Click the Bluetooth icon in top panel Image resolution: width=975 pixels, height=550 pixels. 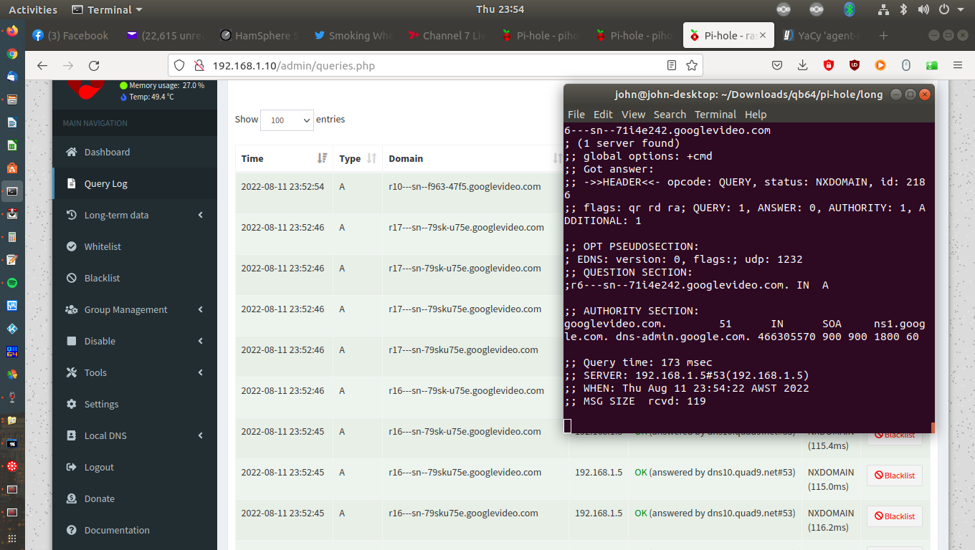pos(903,9)
